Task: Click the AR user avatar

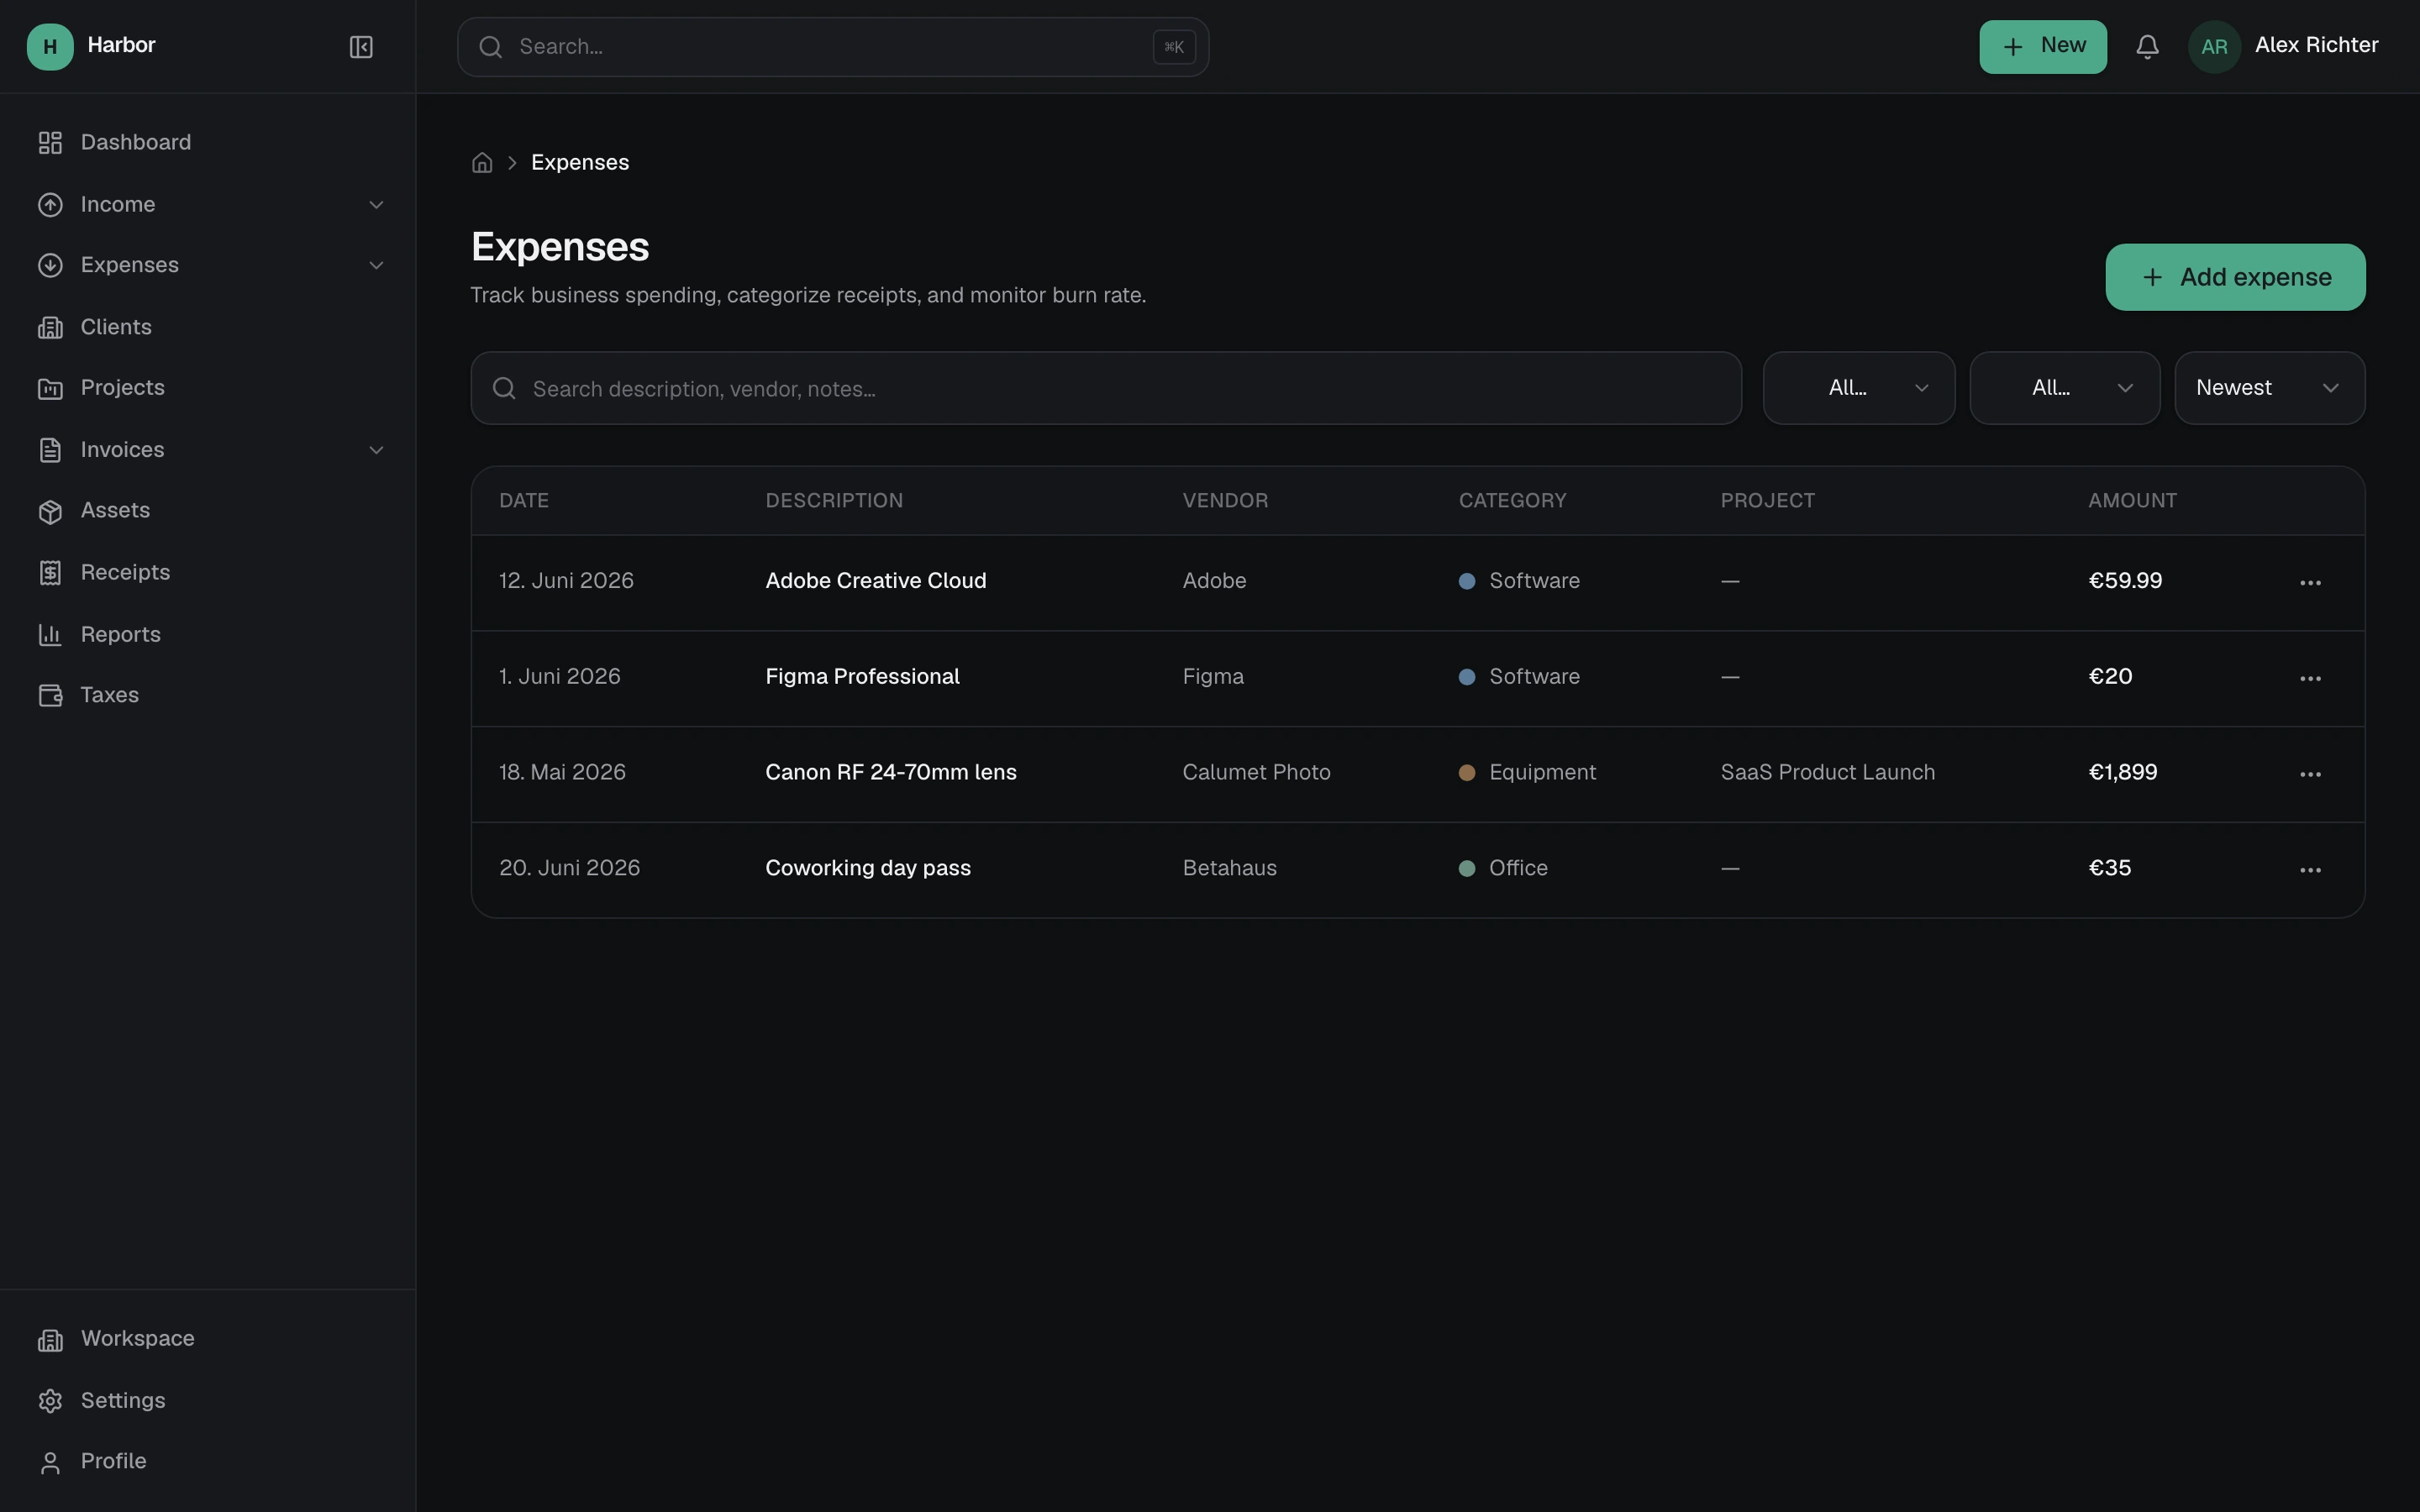Action: (2214, 47)
